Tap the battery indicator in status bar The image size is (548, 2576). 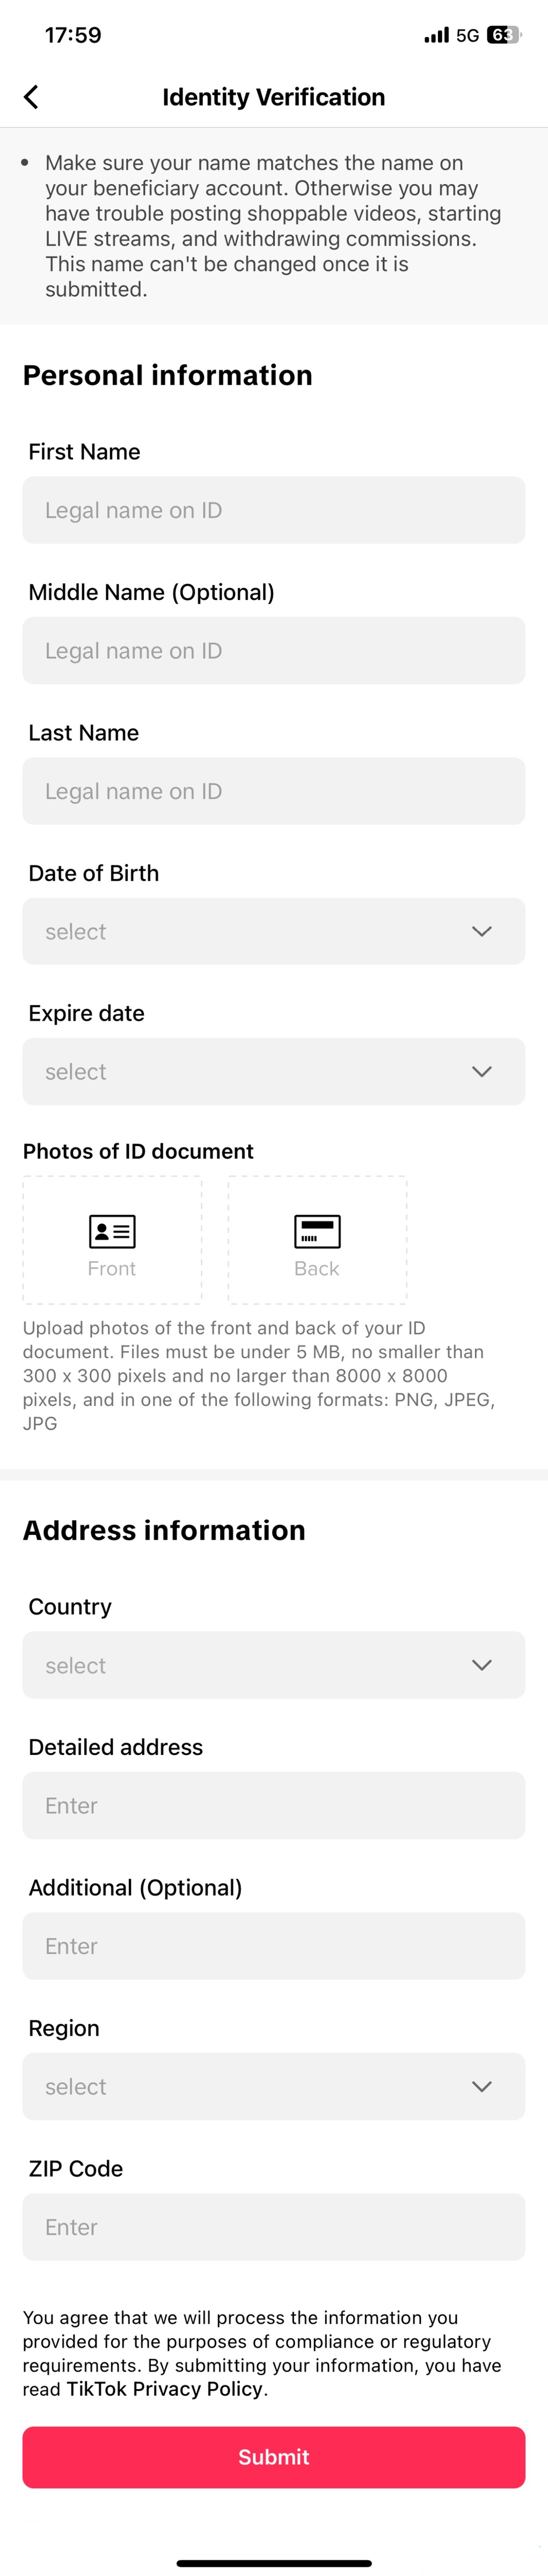[x=504, y=35]
